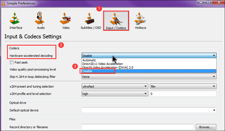Click the Hardware-accelerated decoding label
This screenshot has width=225, height=131.
(x=31, y=56)
